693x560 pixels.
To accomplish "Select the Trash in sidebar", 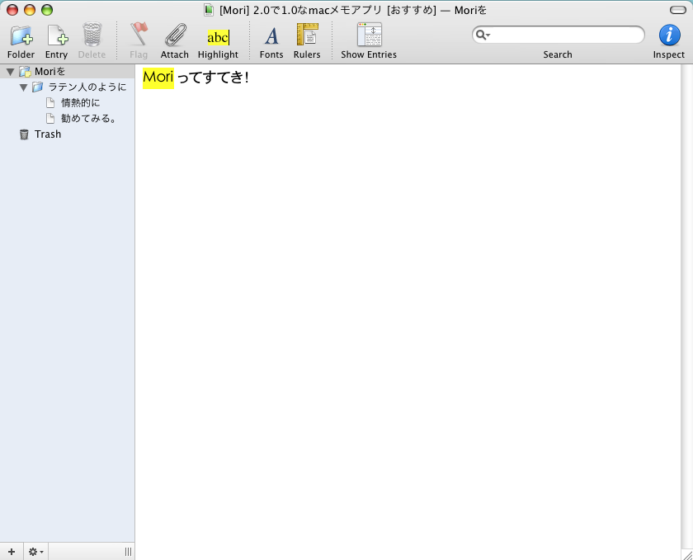I will [x=47, y=134].
